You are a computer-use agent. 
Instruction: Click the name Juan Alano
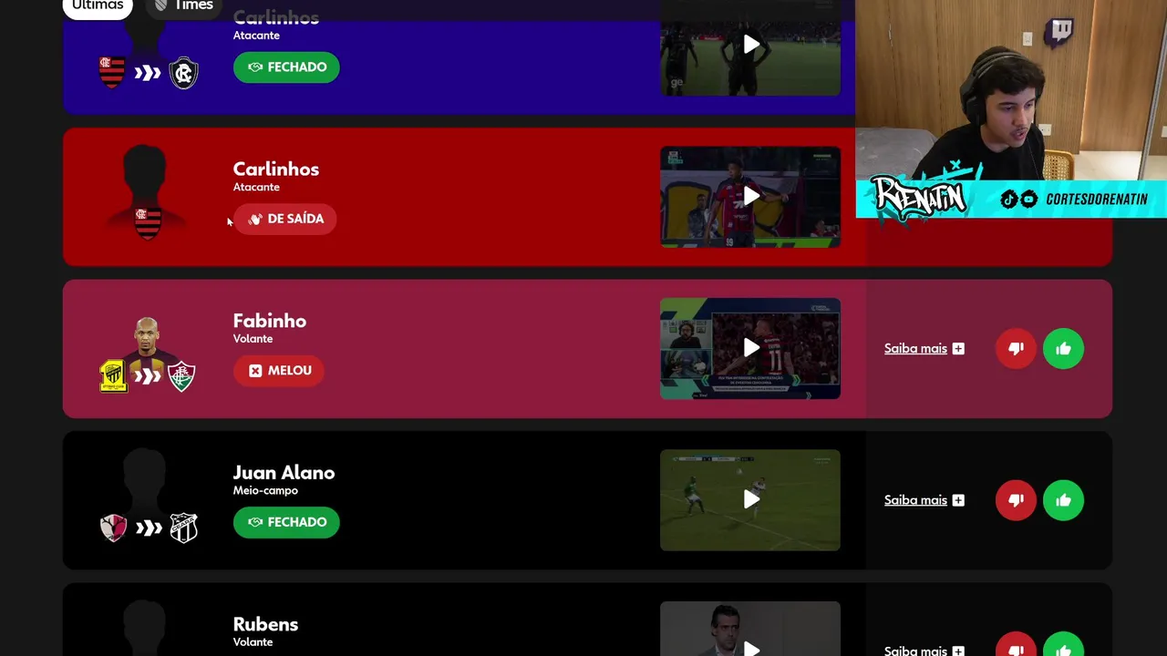click(284, 472)
